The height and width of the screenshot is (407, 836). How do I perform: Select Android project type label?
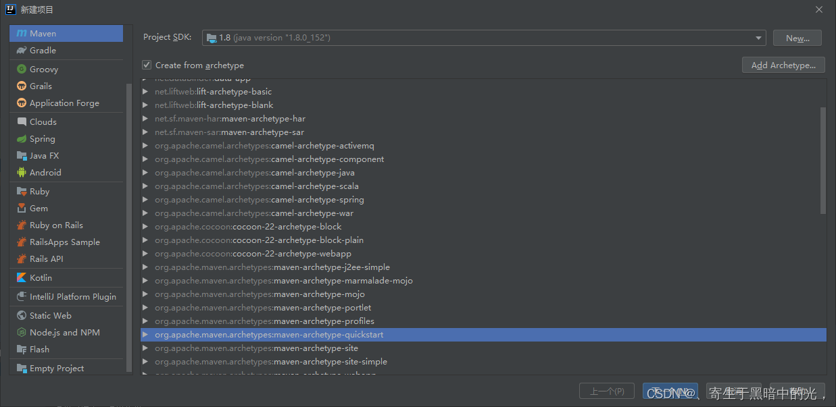tap(45, 172)
